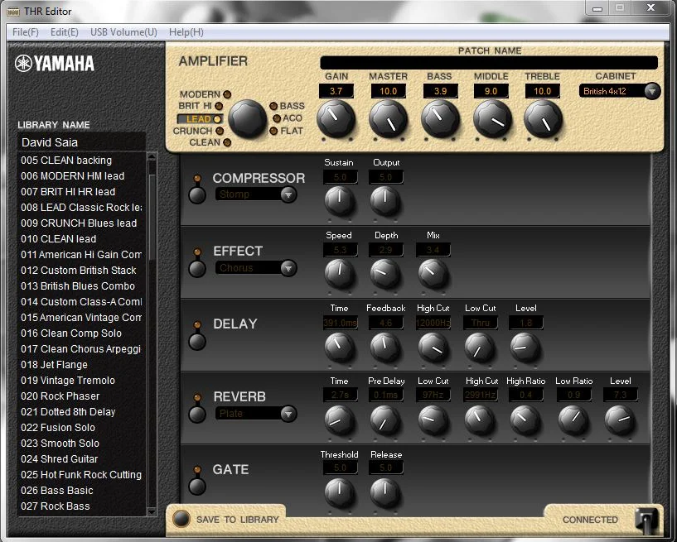Click the reverb Pre Delay knob
The height and width of the screenshot is (542, 677).
(x=385, y=420)
